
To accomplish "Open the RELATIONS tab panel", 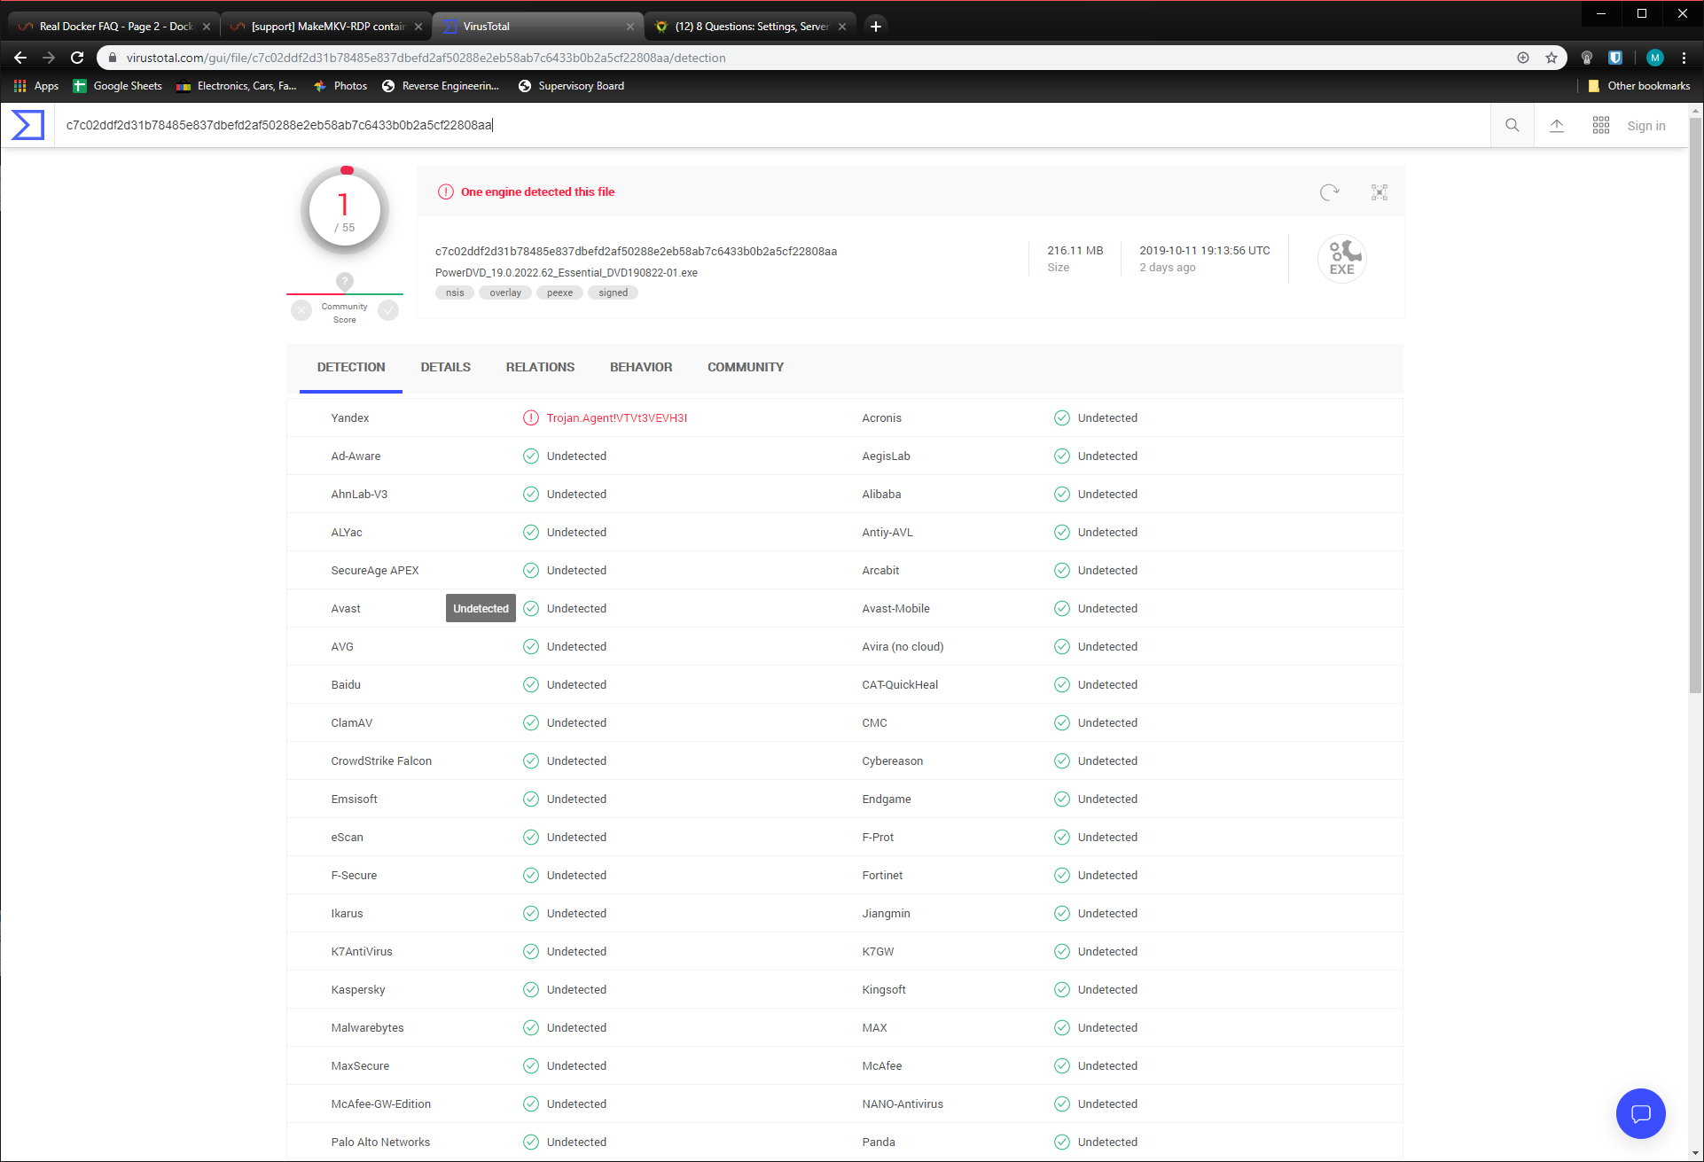I will coord(540,366).
